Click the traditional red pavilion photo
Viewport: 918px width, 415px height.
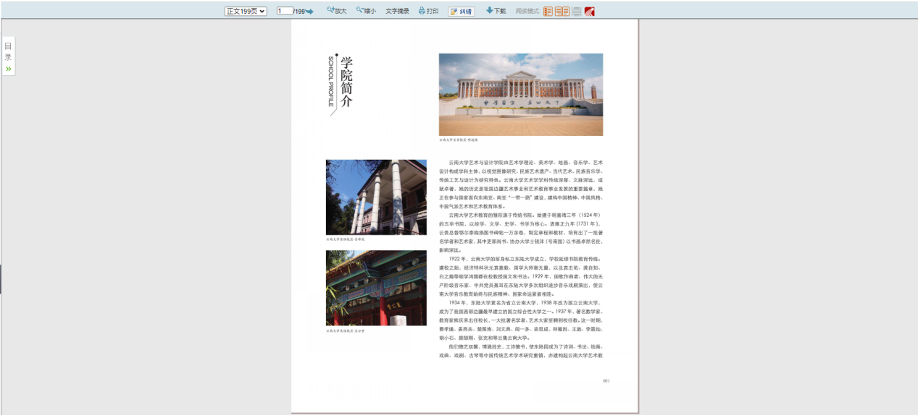tap(376, 288)
